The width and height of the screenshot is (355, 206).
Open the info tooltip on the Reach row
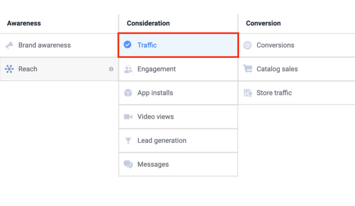point(111,69)
